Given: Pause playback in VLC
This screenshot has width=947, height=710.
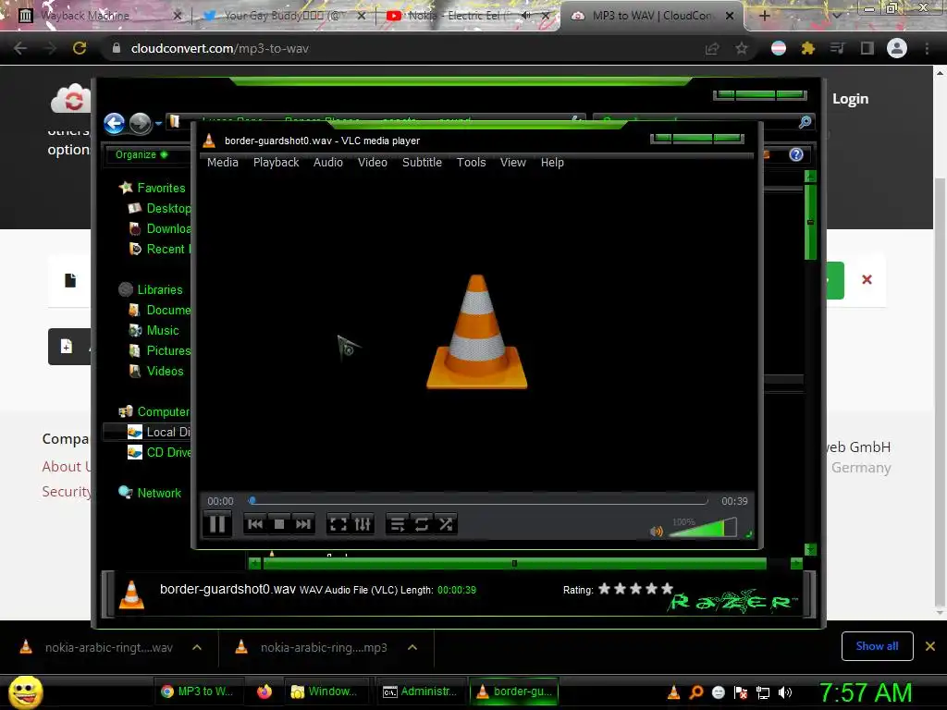Looking at the screenshot, I should click(x=217, y=524).
